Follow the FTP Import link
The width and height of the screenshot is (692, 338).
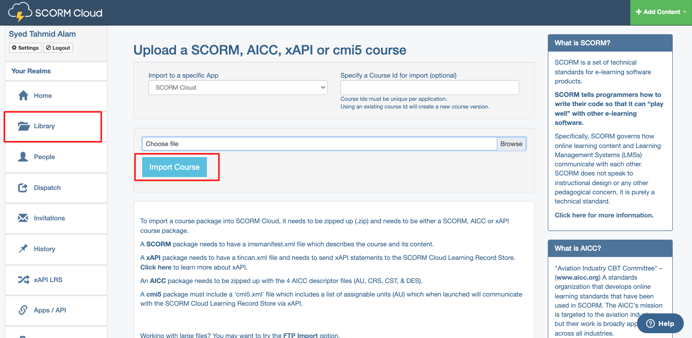300,335
